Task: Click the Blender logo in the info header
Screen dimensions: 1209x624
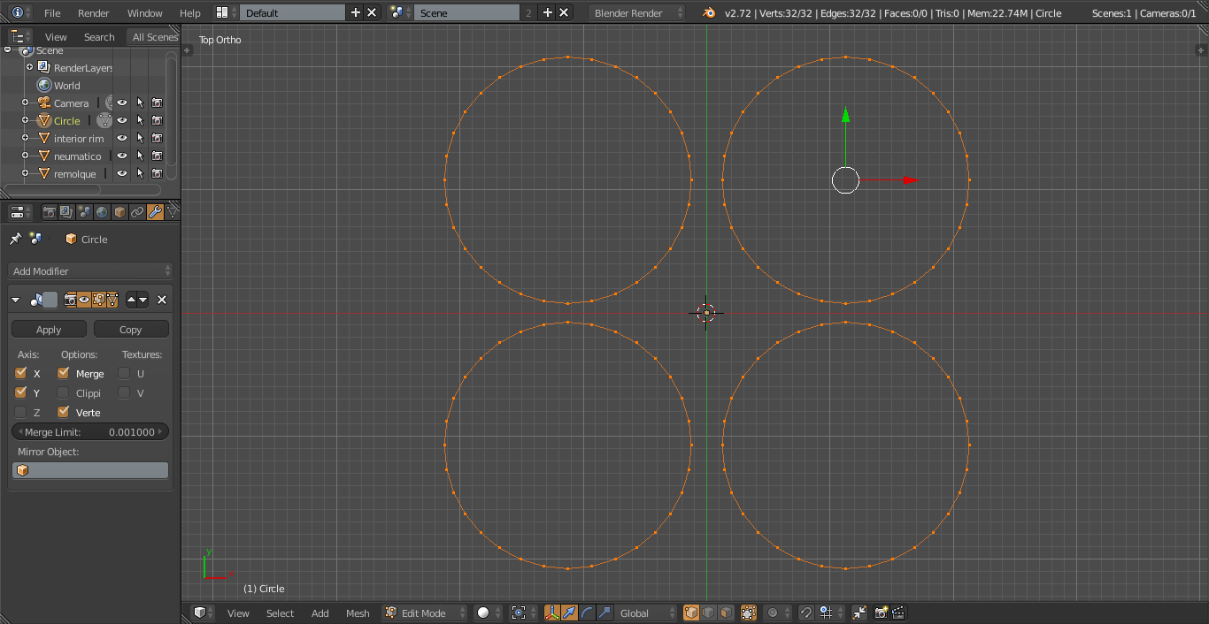Action: pos(708,13)
